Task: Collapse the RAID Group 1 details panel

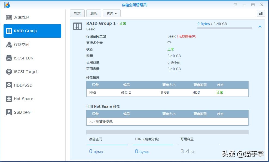Action: [x=260, y=27]
